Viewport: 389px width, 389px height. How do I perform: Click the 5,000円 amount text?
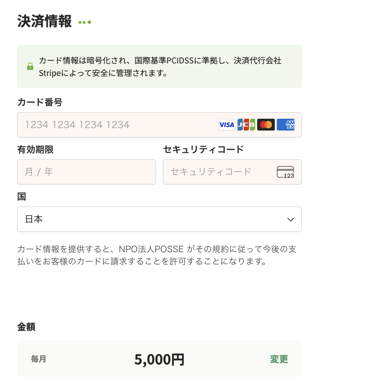coord(159,360)
